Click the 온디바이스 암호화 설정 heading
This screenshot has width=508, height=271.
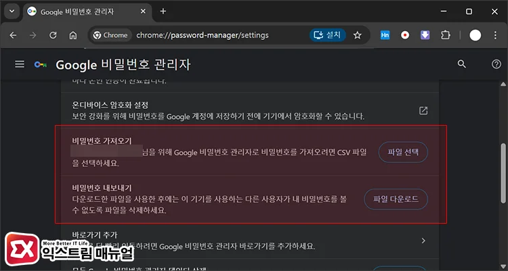[x=110, y=105]
